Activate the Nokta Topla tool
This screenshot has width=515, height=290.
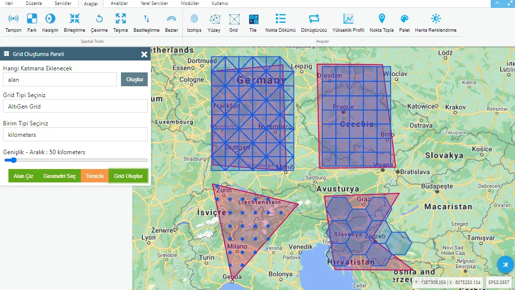pyautogui.click(x=382, y=23)
